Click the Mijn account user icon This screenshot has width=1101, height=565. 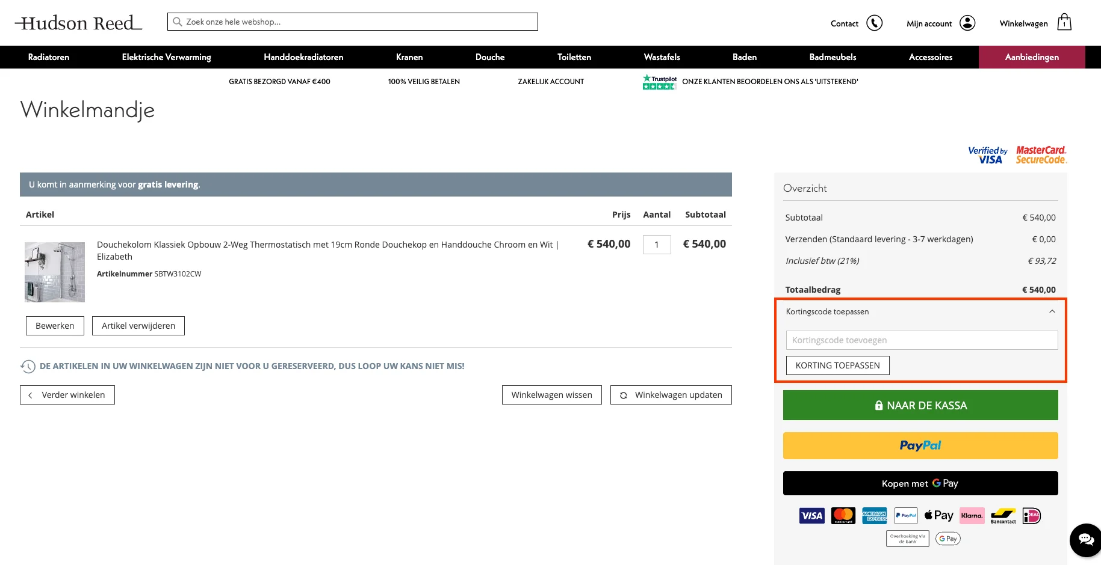coord(967,23)
